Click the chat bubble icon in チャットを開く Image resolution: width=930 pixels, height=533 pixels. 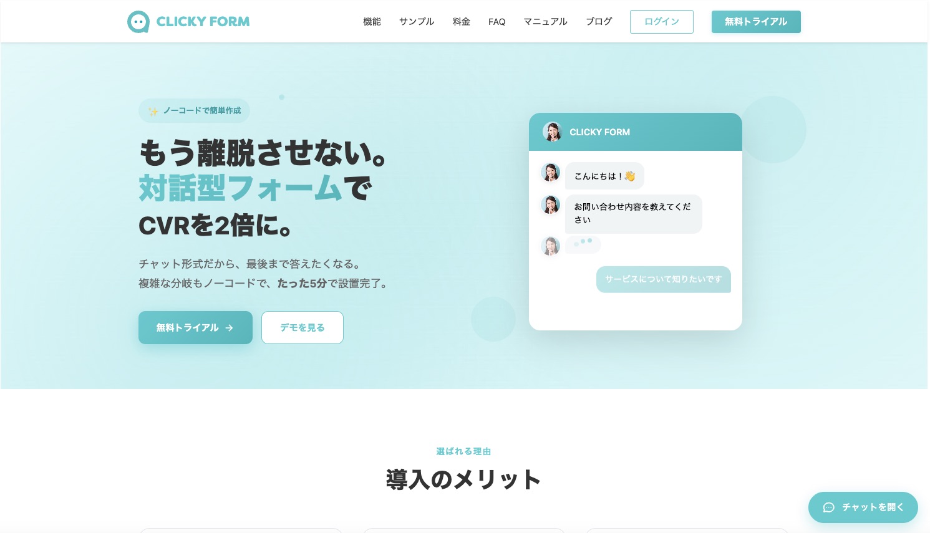829,507
